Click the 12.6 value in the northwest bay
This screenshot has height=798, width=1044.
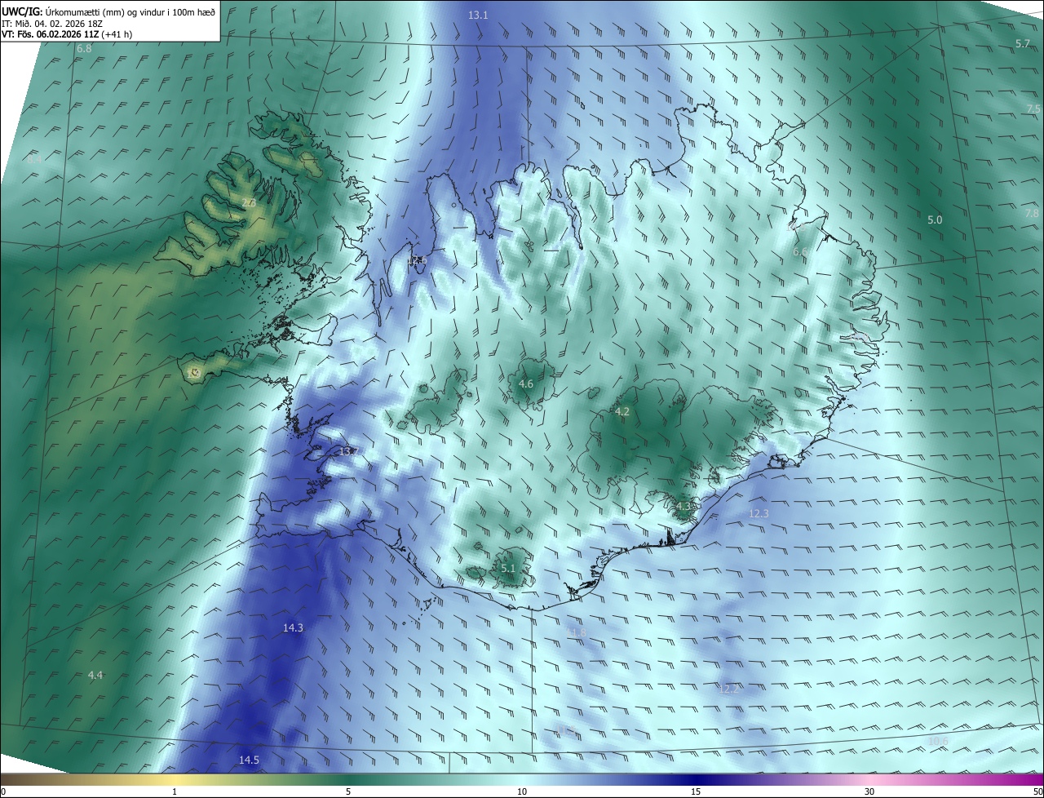(x=417, y=260)
